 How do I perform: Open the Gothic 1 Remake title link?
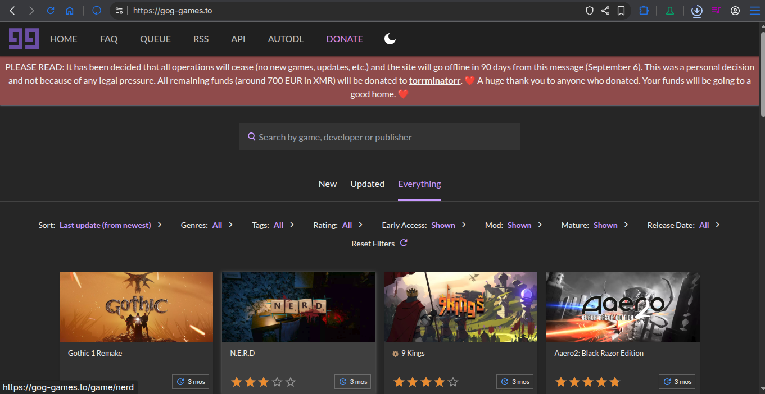[x=95, y=353]
